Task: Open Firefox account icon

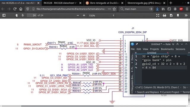Action: [175, 9]
